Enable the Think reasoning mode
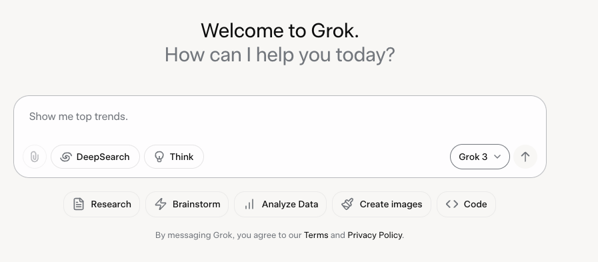Image resolution: width=598 pixels, height=262 pixels. pyautogui.click(x=174, y=157)
